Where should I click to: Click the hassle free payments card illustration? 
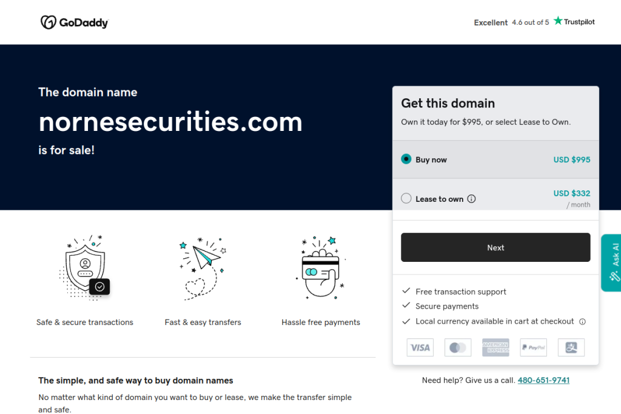coord(321,268)
